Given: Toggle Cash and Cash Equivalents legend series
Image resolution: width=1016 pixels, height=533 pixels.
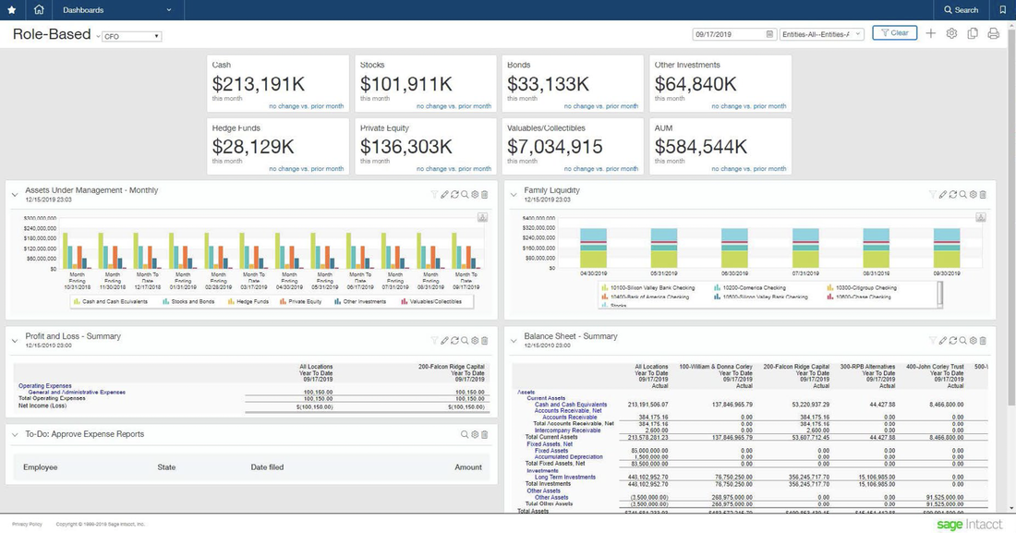Looking at the screenshot, I should point(110,301).
